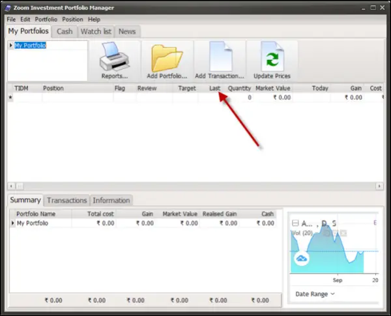This screenshot has width=391, height=316.
Task: Select the Summary tab
Action: point(25,200)
